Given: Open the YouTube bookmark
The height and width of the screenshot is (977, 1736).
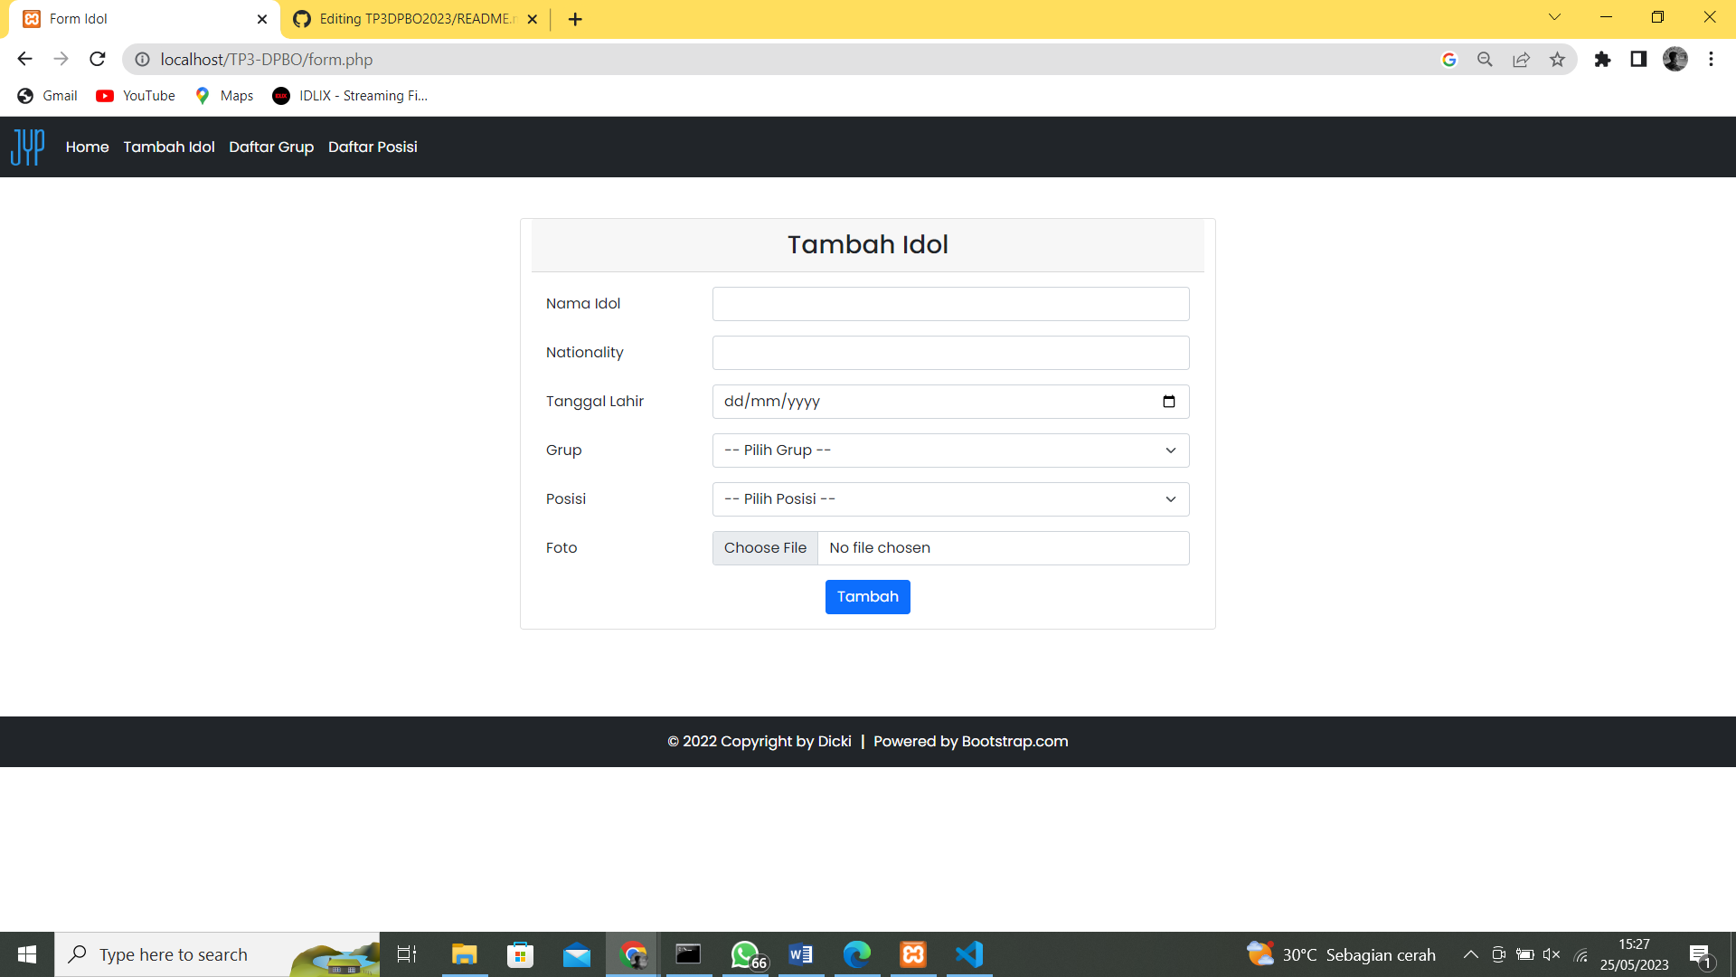Looking at the screenshot, I should (x=134, y=95).
